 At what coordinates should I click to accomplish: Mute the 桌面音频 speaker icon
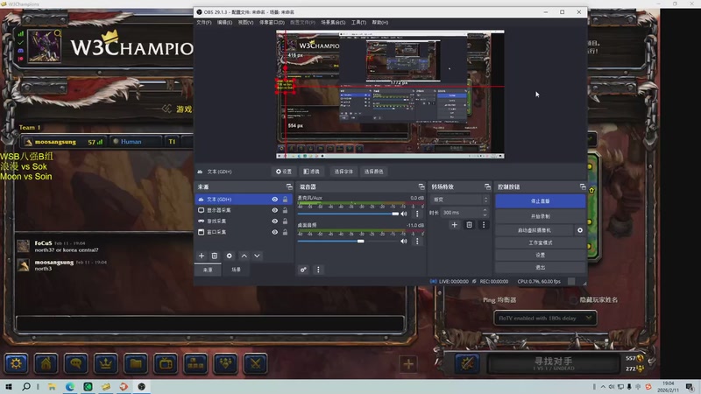pos(404,242)
